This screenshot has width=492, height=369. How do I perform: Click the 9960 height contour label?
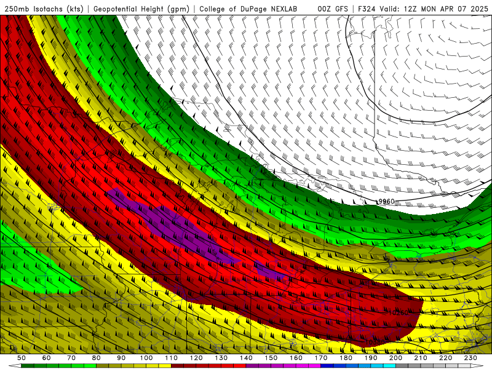(x=386, y=201)
